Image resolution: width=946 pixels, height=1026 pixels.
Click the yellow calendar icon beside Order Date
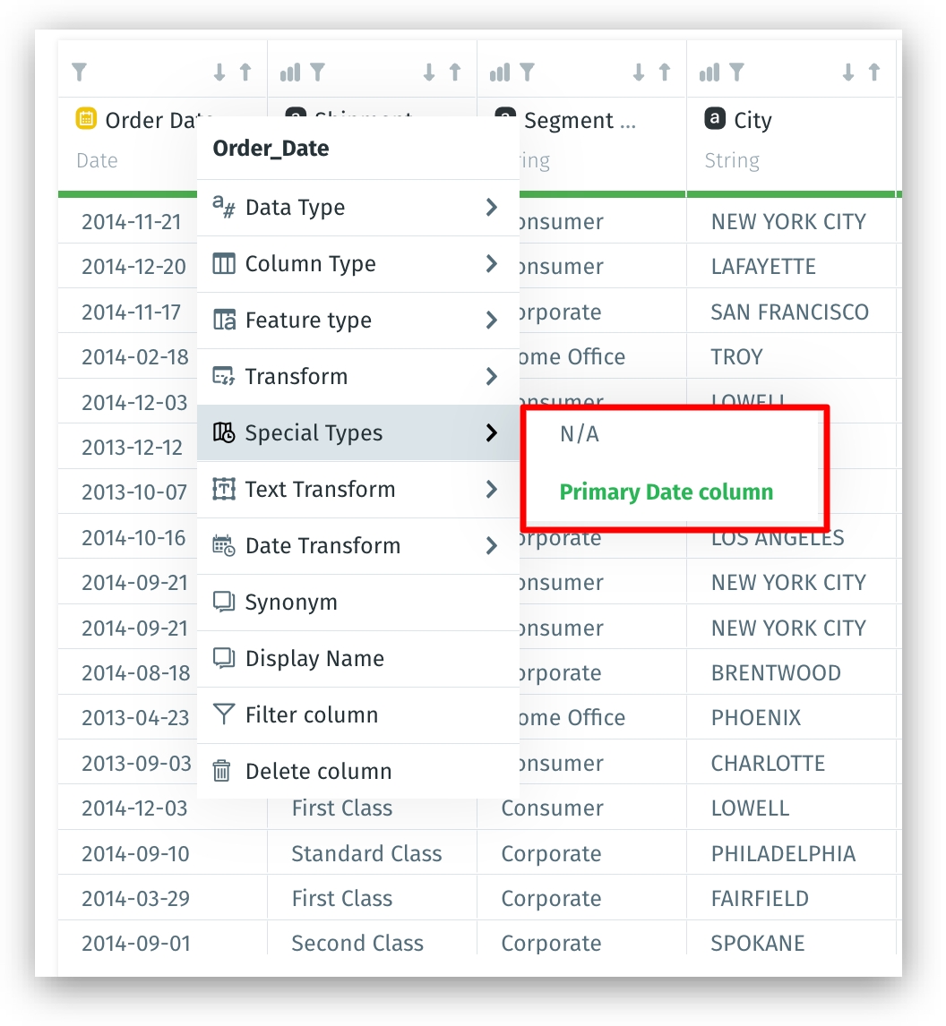pyautogui.click(x=86, y=119)
